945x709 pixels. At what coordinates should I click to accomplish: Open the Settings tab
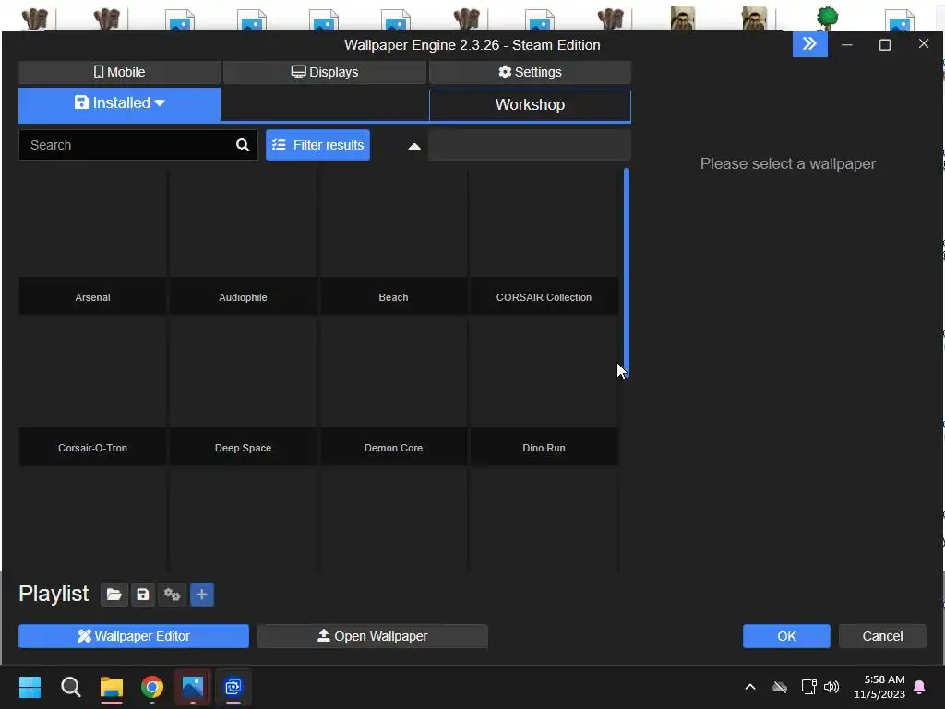pyautogui.click(x=530, y=72)
